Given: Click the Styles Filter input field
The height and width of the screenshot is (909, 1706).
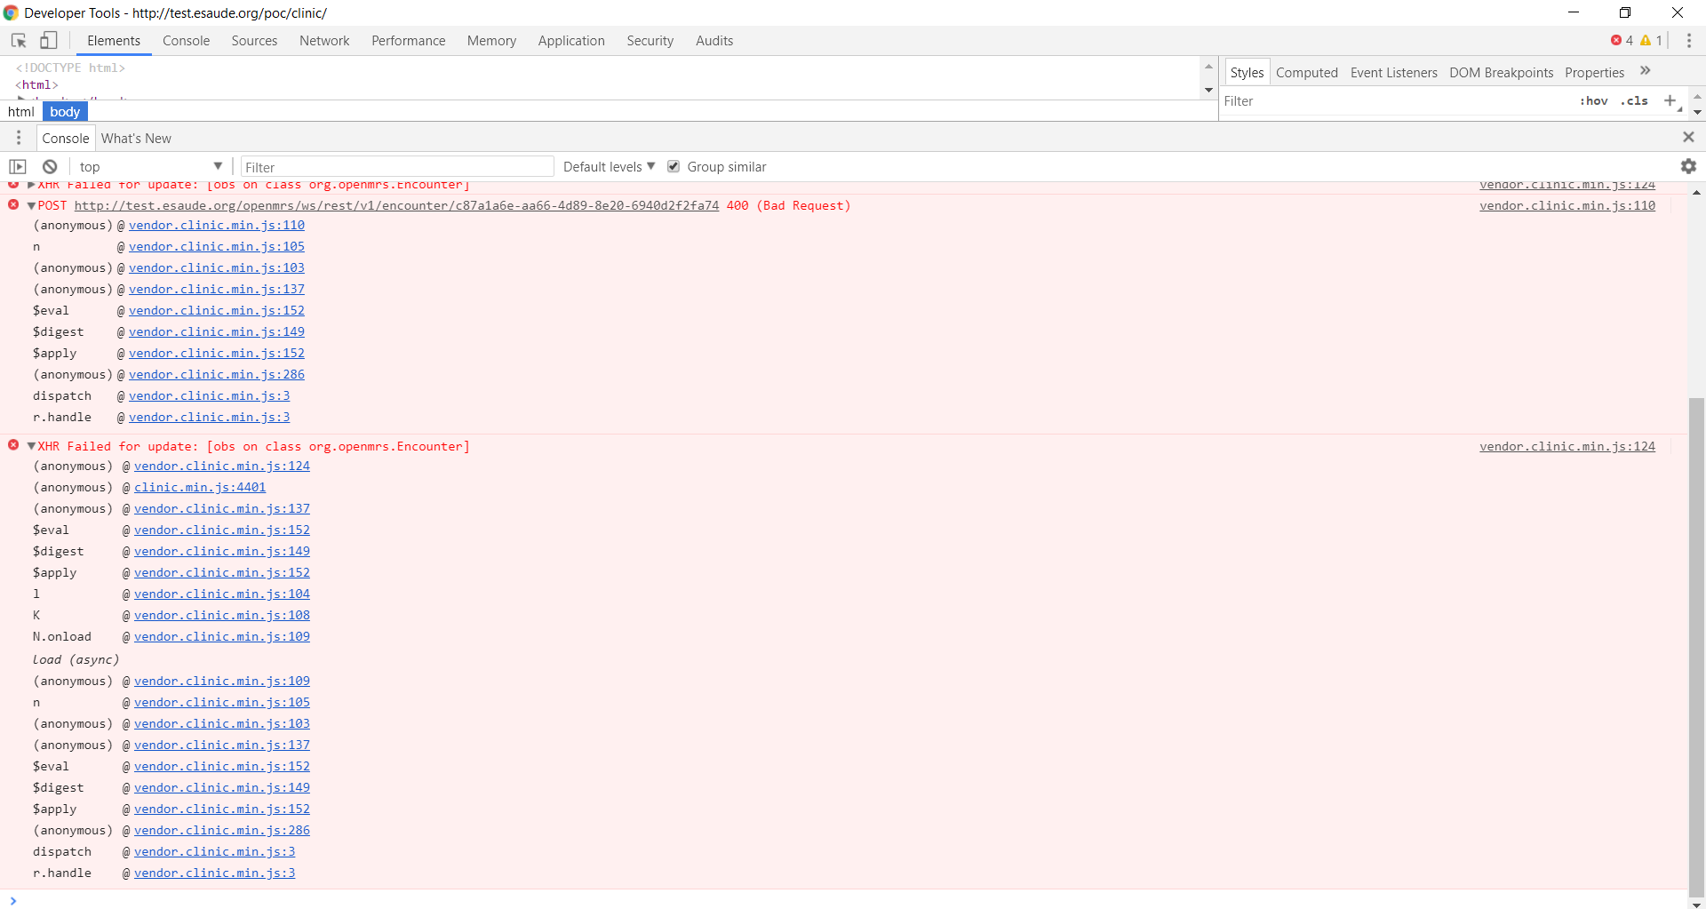Looking at the screenshot, I should point(1395,101).
